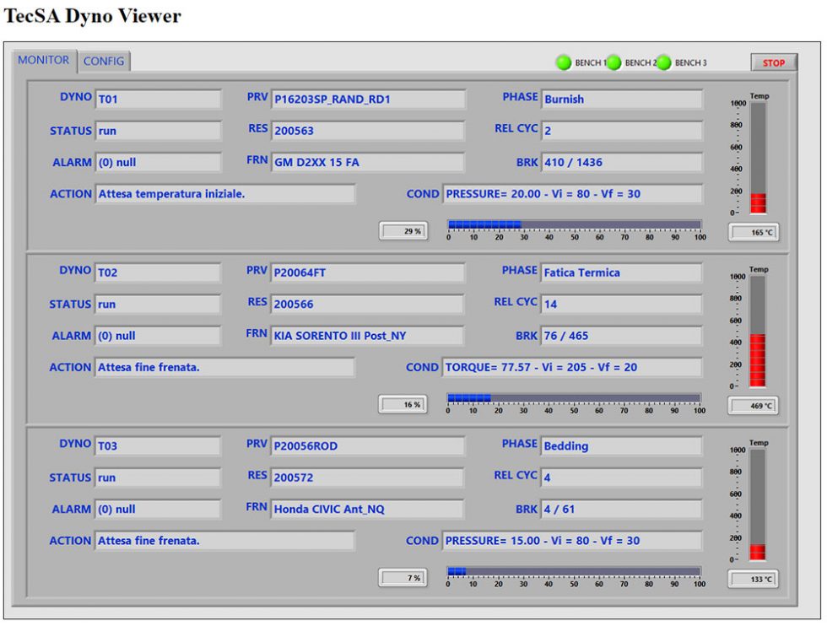This screenshot has width=827, height=626.
Task: Click the BENCH 2 status indicator LED
Action: (x=613, y=62)
